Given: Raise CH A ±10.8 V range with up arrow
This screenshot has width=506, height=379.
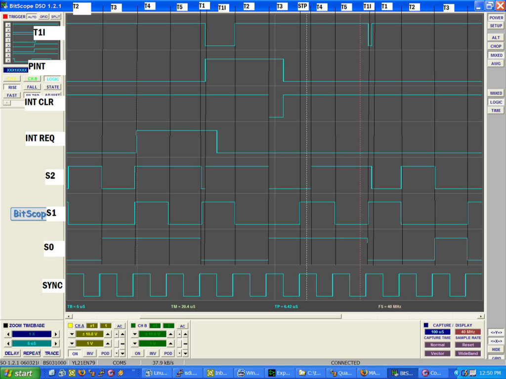Looking at the screenshot, I should (108, 334).
